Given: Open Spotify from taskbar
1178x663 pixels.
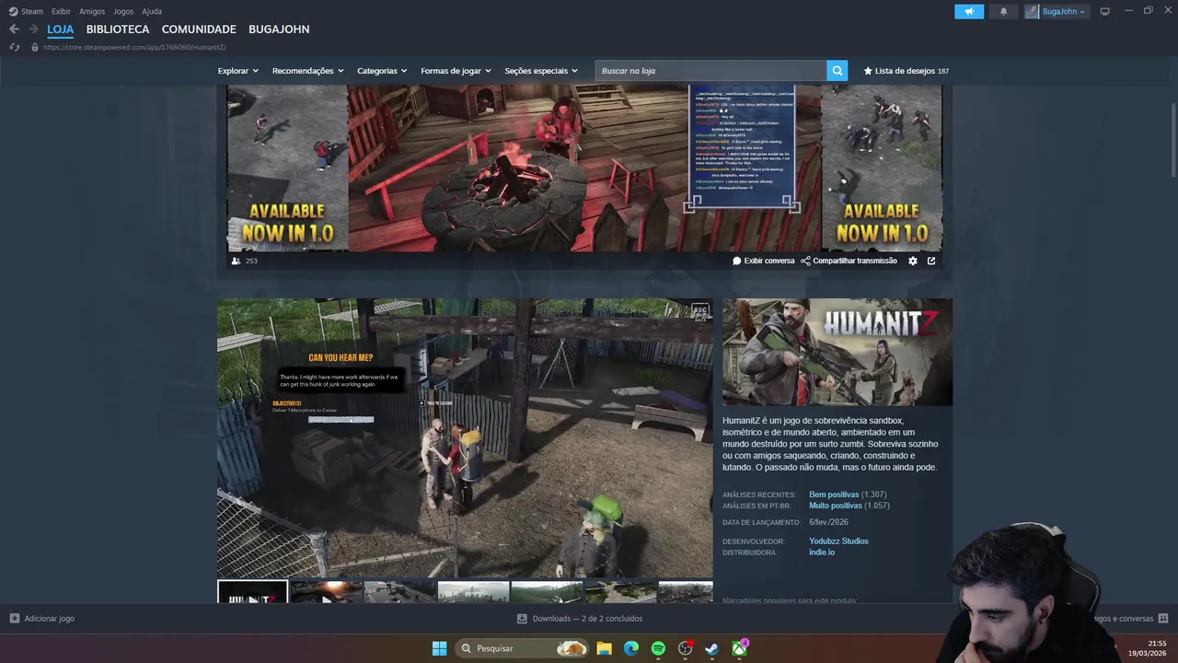Looking at the screenshot, I should point(658,648).
